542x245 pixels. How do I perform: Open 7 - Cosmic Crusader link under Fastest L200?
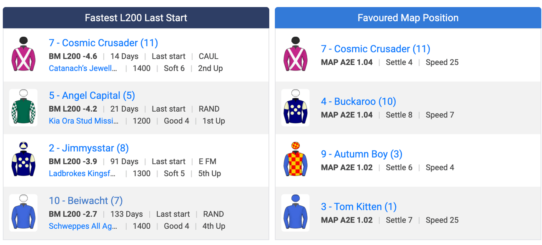(x=103, y=43)
